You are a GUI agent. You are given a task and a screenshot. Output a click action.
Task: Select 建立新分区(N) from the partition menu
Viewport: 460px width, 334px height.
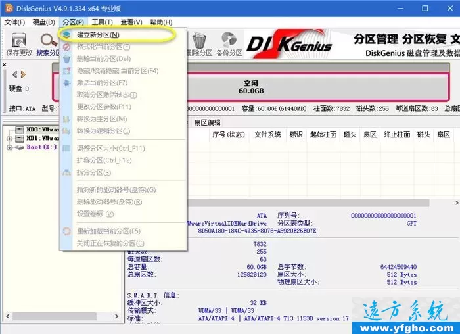[124, 35]
